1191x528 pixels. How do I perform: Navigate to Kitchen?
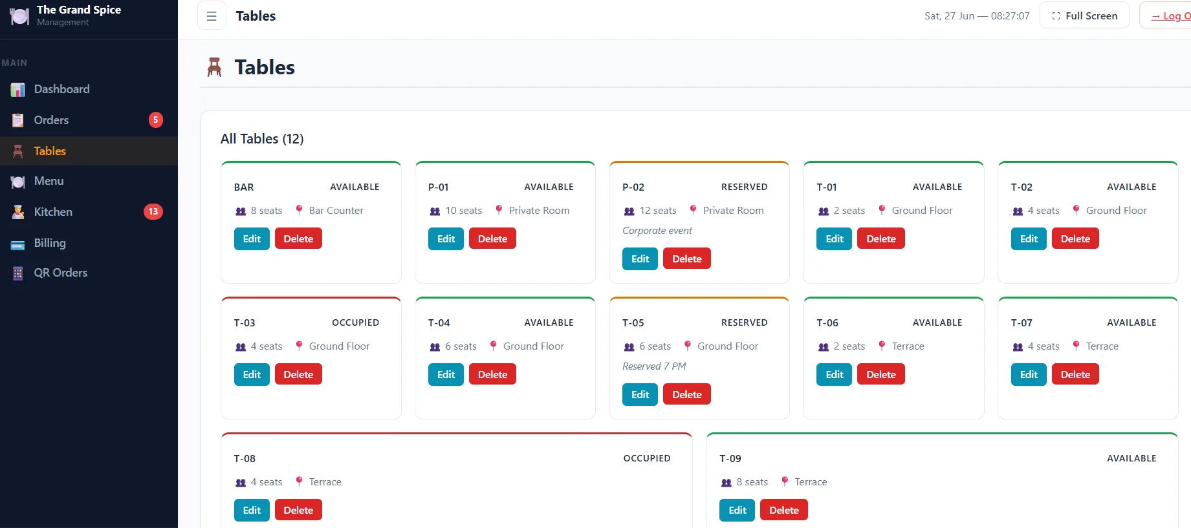(89, 212)
